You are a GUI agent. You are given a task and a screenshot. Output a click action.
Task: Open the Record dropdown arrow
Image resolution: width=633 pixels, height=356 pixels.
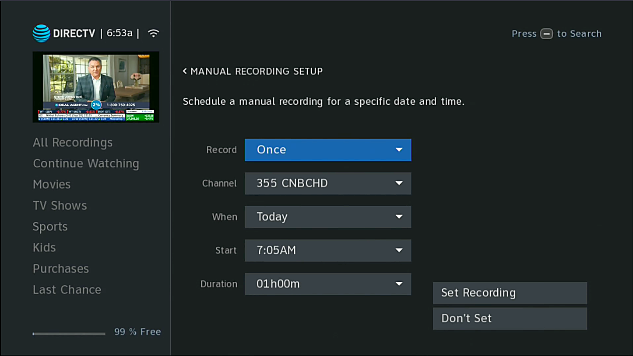(399, 150)
